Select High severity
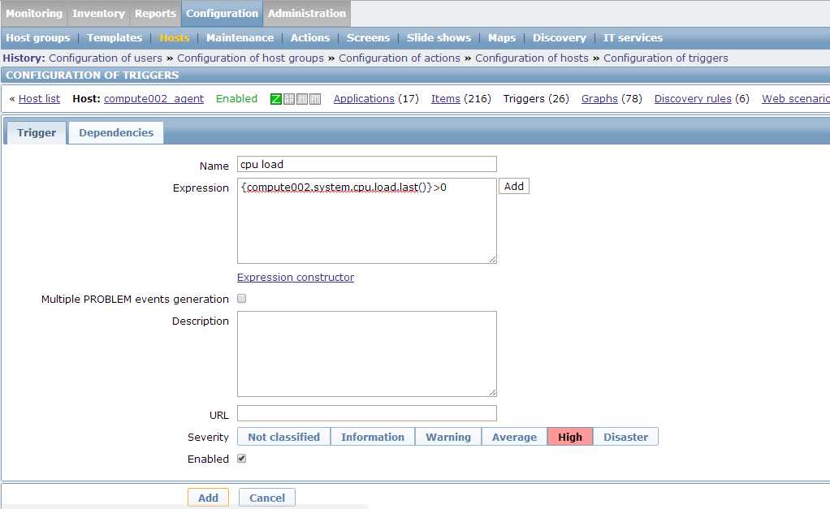830x509 pixels. point(570,437)
